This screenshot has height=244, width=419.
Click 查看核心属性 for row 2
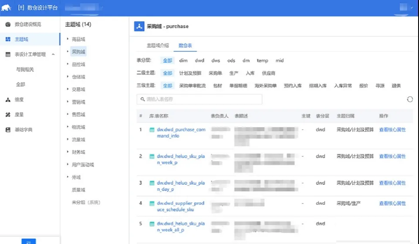[x=392, y=156]
